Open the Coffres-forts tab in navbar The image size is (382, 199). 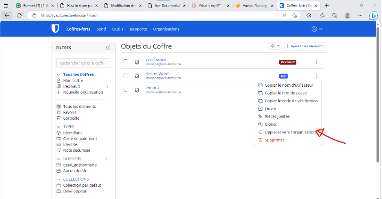click(x=78, y=29)
